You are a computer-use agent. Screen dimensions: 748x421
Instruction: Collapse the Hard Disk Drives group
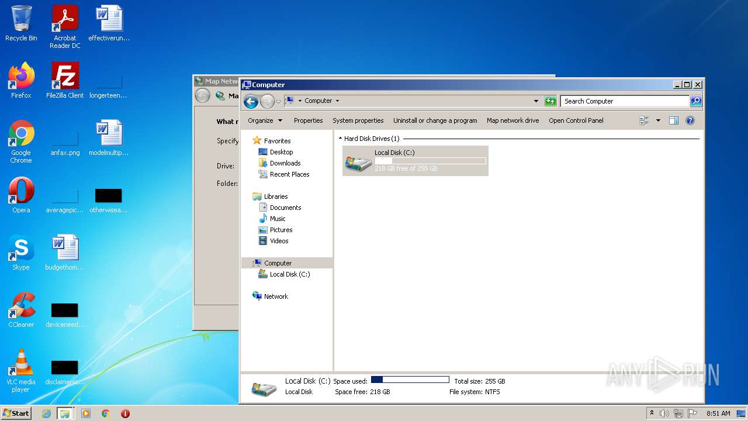[341, 139]
